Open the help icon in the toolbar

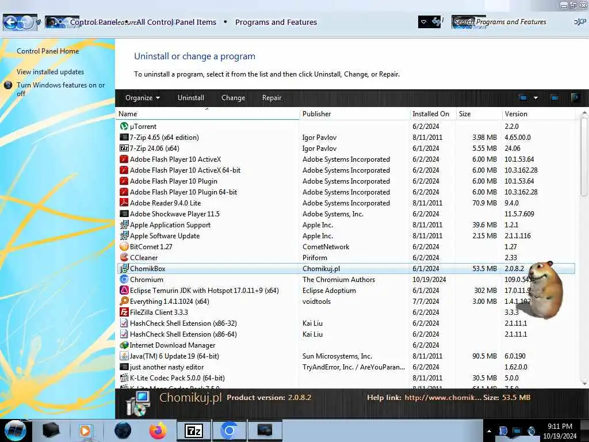[575, 98]
